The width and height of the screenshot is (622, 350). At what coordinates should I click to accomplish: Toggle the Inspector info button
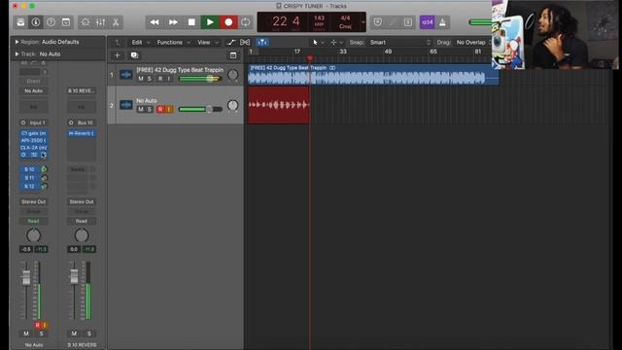(x=36, y=22)
